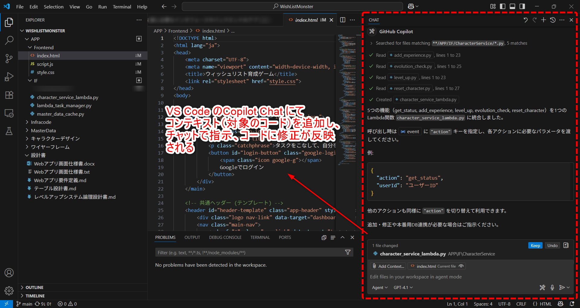580x308 pixels.
Task: Maximize the bottom panel size
Action: (x=343, y=237)
